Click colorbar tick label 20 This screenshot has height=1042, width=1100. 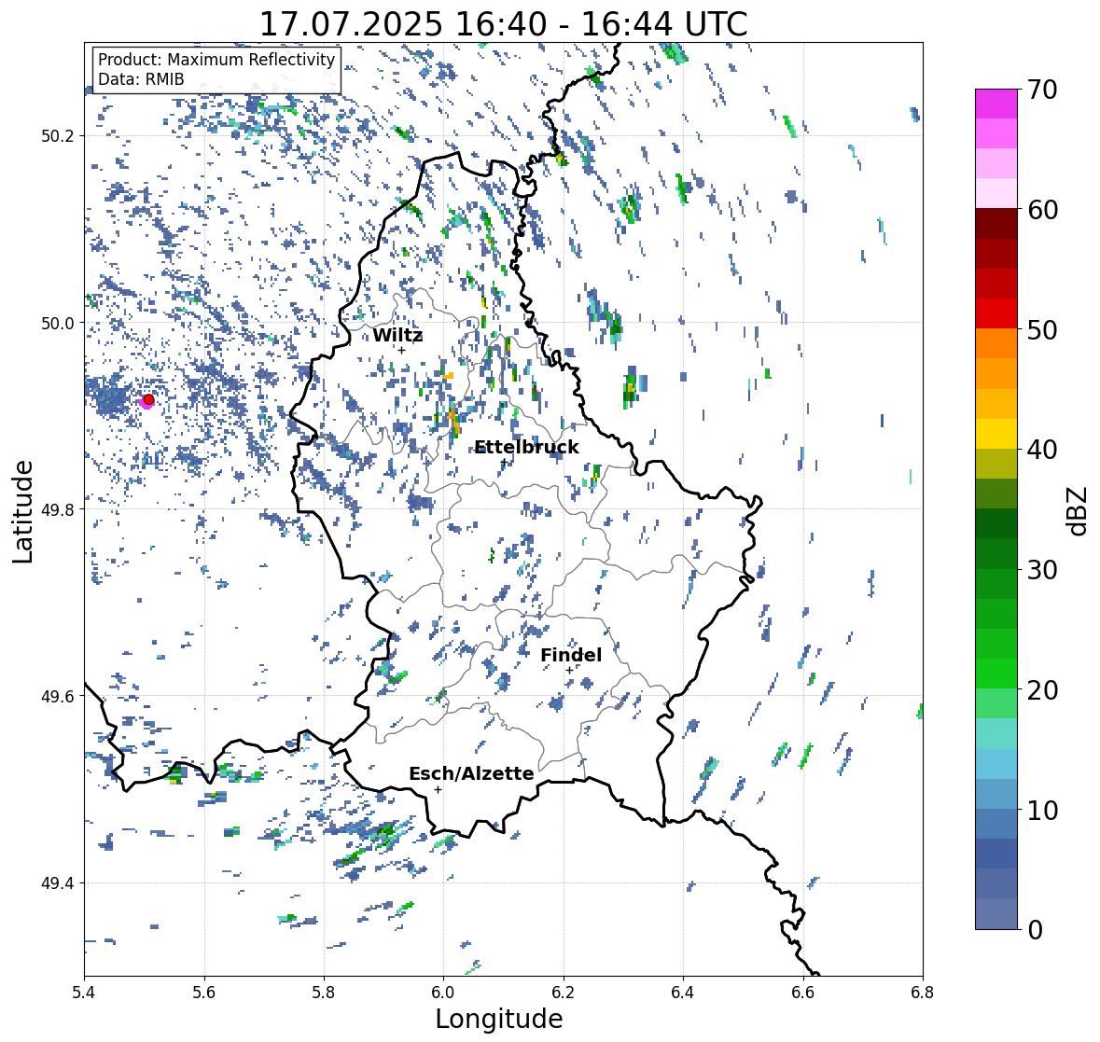point(1042,690)
